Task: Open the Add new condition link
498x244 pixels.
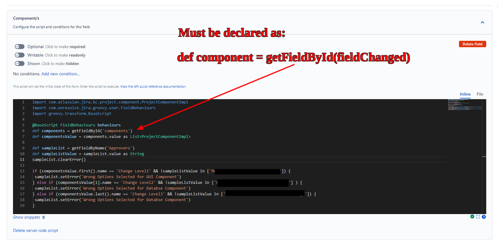Action: (60, 74)
